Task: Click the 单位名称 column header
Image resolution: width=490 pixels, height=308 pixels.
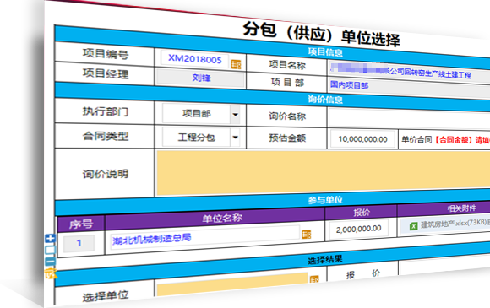Action: [x=222, y=218]
